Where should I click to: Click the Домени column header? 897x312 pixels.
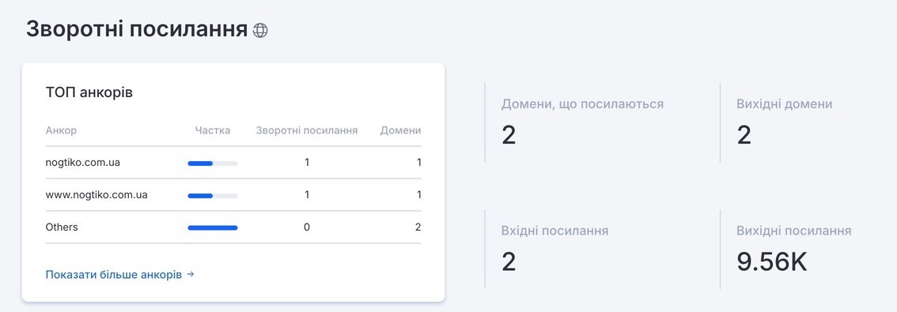[400, 130]
